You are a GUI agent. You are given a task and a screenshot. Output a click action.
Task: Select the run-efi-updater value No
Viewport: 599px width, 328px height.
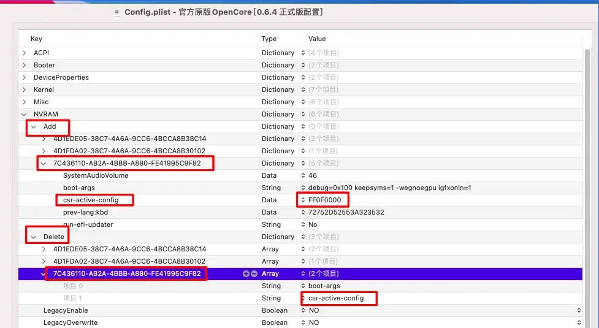313,224
